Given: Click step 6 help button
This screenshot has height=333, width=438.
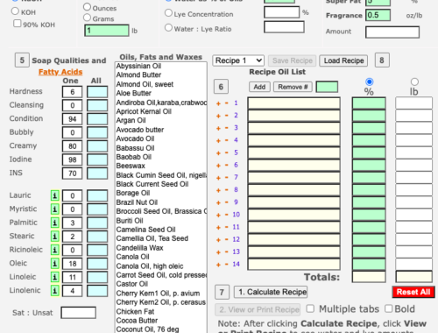Looking at the screenshot, I should point(221,87).
